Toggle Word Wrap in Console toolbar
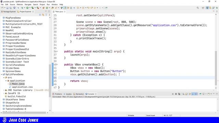 (190, 94)
